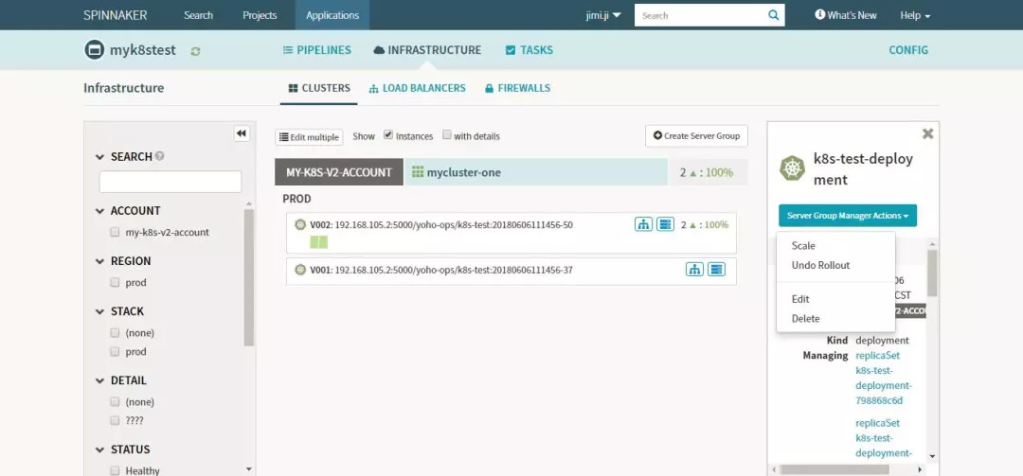Click the refresh icon beside myk8stest
Screen dimensions: 1023x476
(x=195, y=51)
